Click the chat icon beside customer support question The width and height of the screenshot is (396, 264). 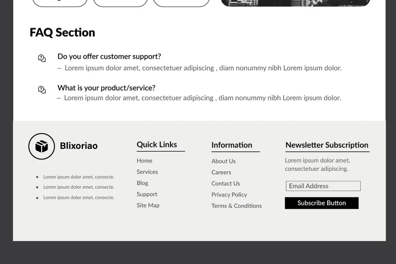tap(42, 58)
